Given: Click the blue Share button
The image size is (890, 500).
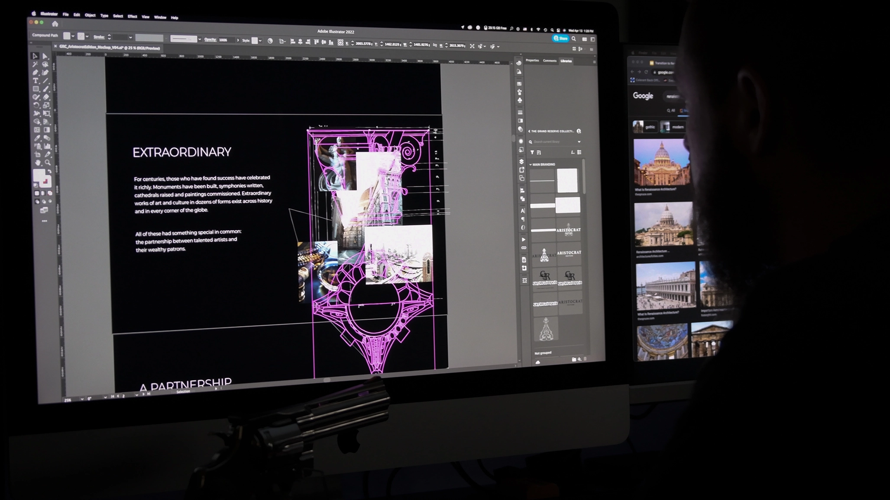Looking at the screenshot, I should coord(560,38).
